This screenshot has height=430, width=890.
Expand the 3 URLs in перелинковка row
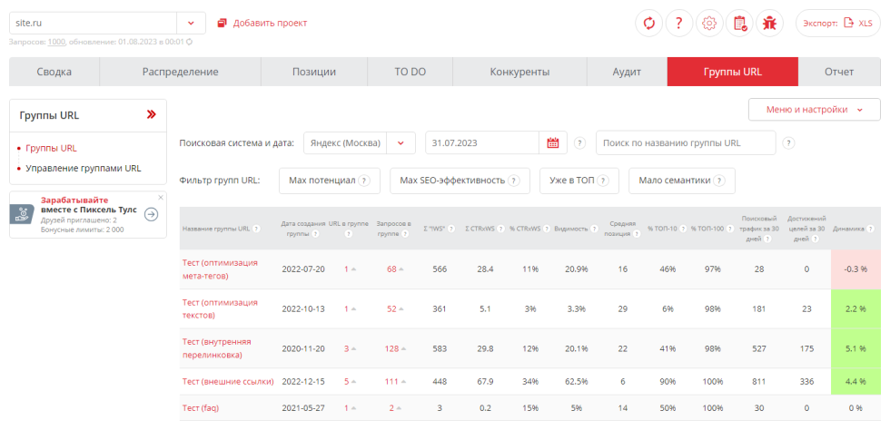pos(350,348)
